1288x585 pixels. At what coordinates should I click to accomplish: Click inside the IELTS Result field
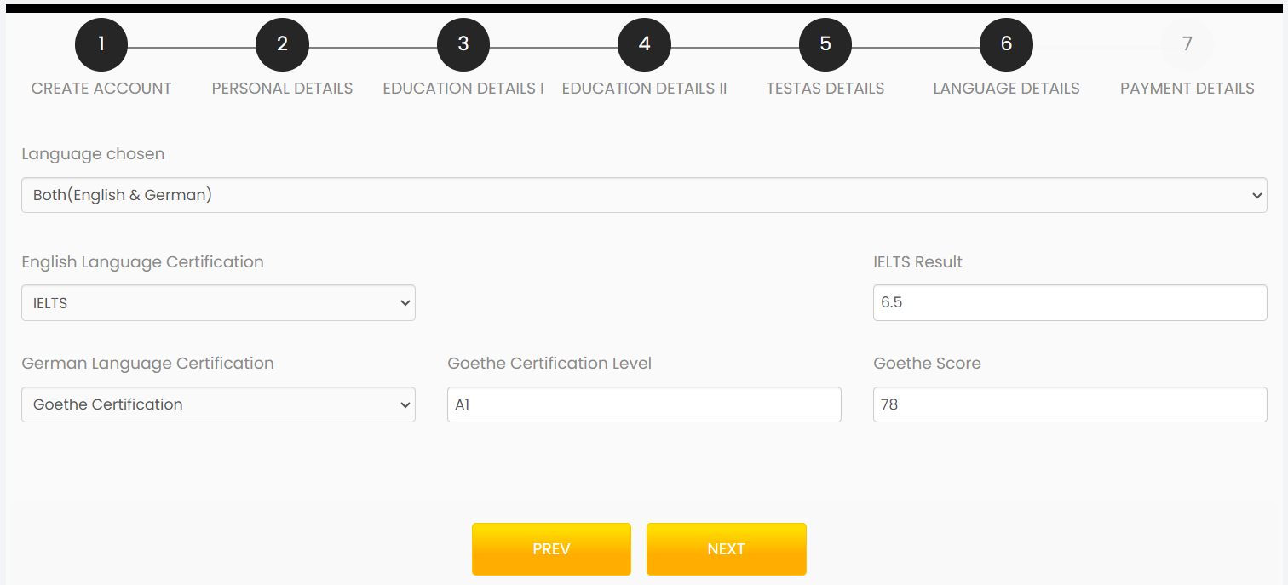pos(1069,302)
